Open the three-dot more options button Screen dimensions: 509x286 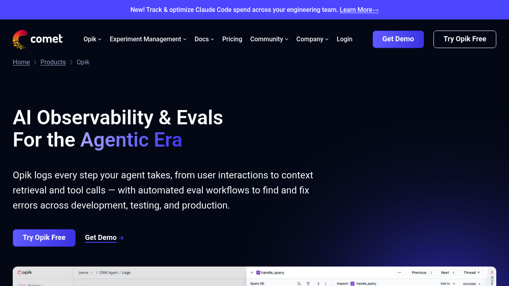[x=399, y=272]
